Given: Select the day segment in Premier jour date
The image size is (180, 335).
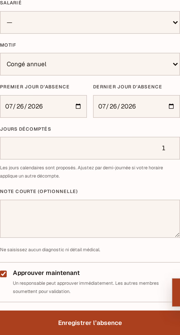Looking at the screenshot, I should tap(20, 106).
